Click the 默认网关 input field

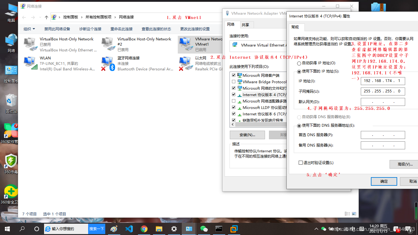point(383,102)
